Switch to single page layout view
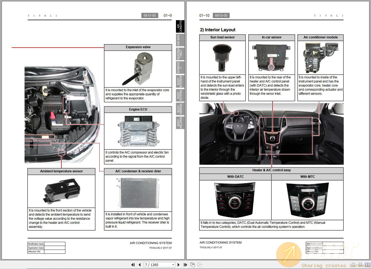The height and width of the screenshot is (269, 371). click(x=354, y=265)
